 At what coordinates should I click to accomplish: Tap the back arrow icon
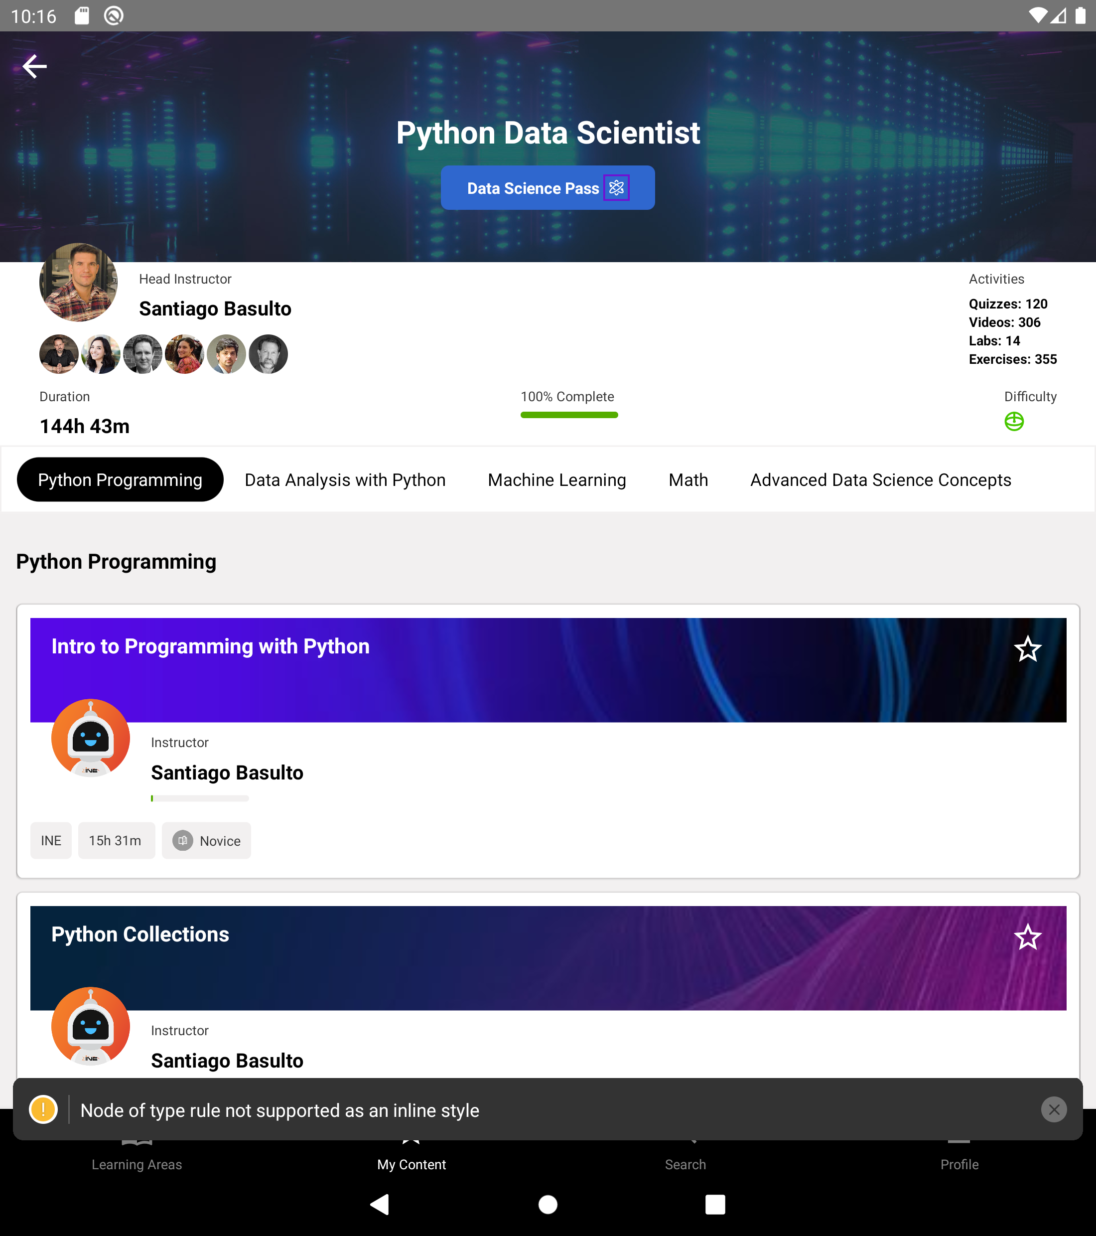tap(34, 66)
